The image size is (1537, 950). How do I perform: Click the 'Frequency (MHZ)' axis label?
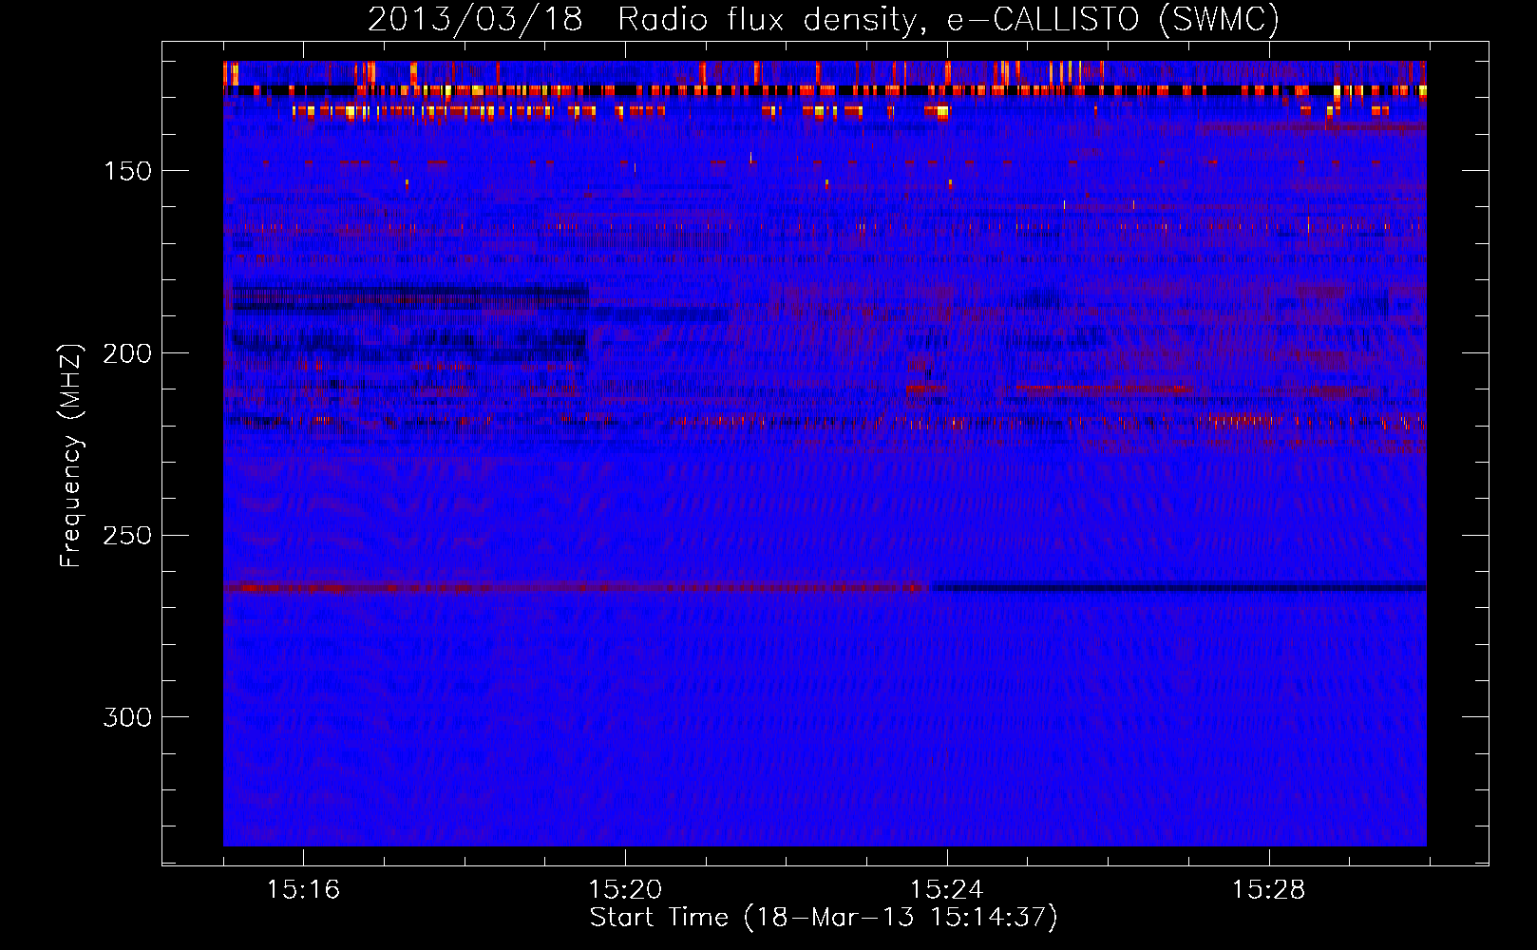coord(71,455)
